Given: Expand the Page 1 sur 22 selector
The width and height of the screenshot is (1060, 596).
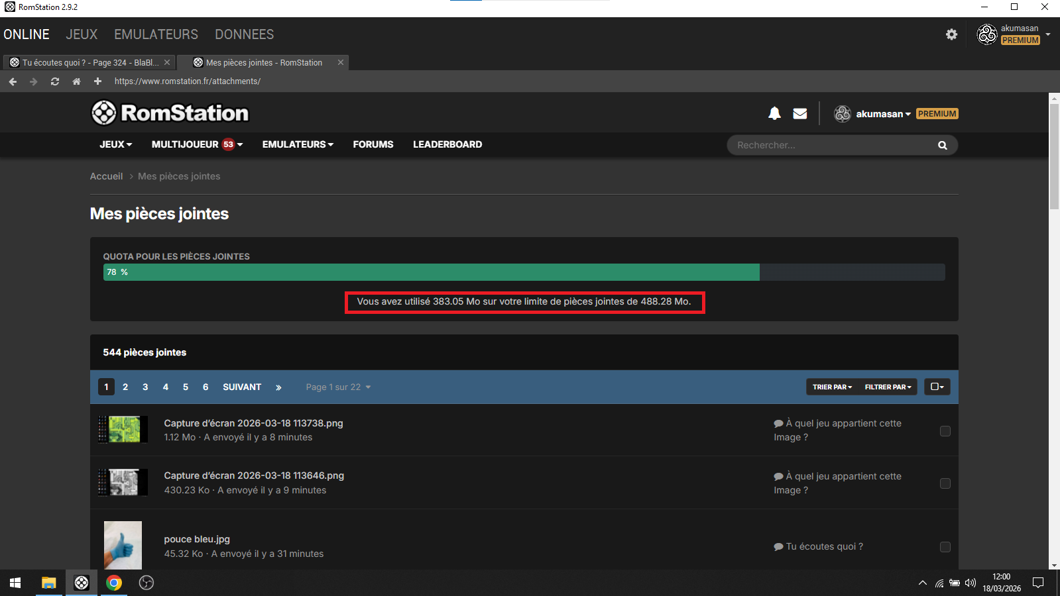Looking at the screenshot, I should tap(338, 387).
